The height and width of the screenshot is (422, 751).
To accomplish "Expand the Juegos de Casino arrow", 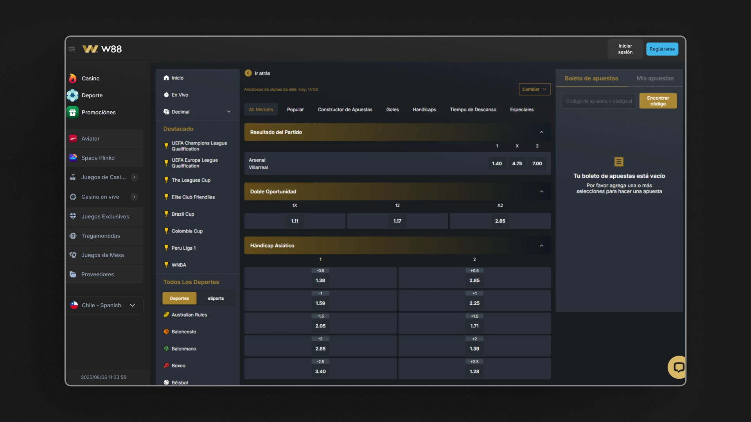I will click(x=135, y=177).
